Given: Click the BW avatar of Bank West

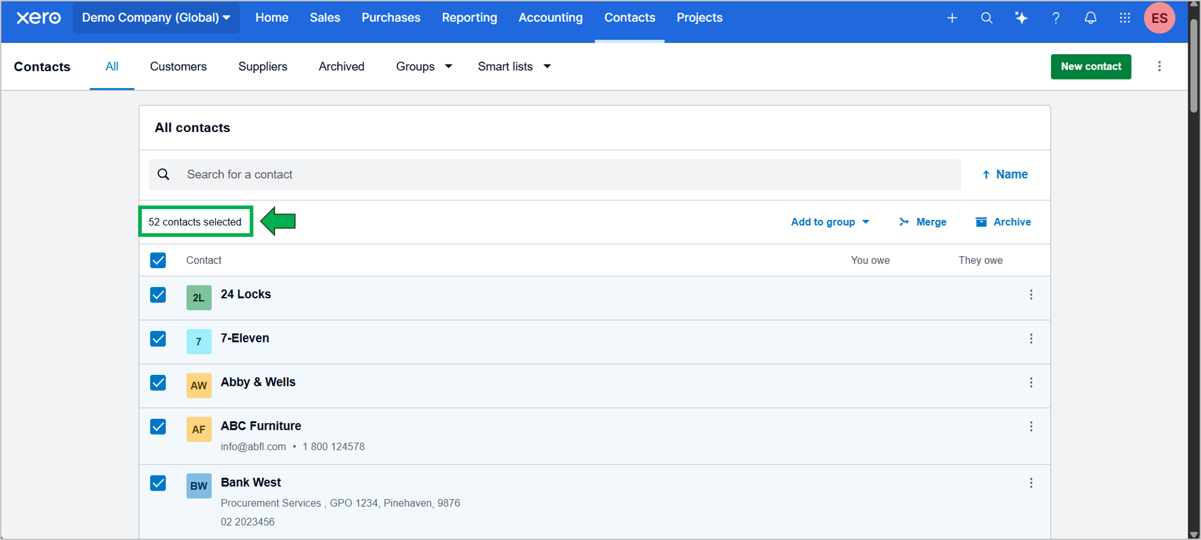Looking at the screenshot, I should click(198, 486).
